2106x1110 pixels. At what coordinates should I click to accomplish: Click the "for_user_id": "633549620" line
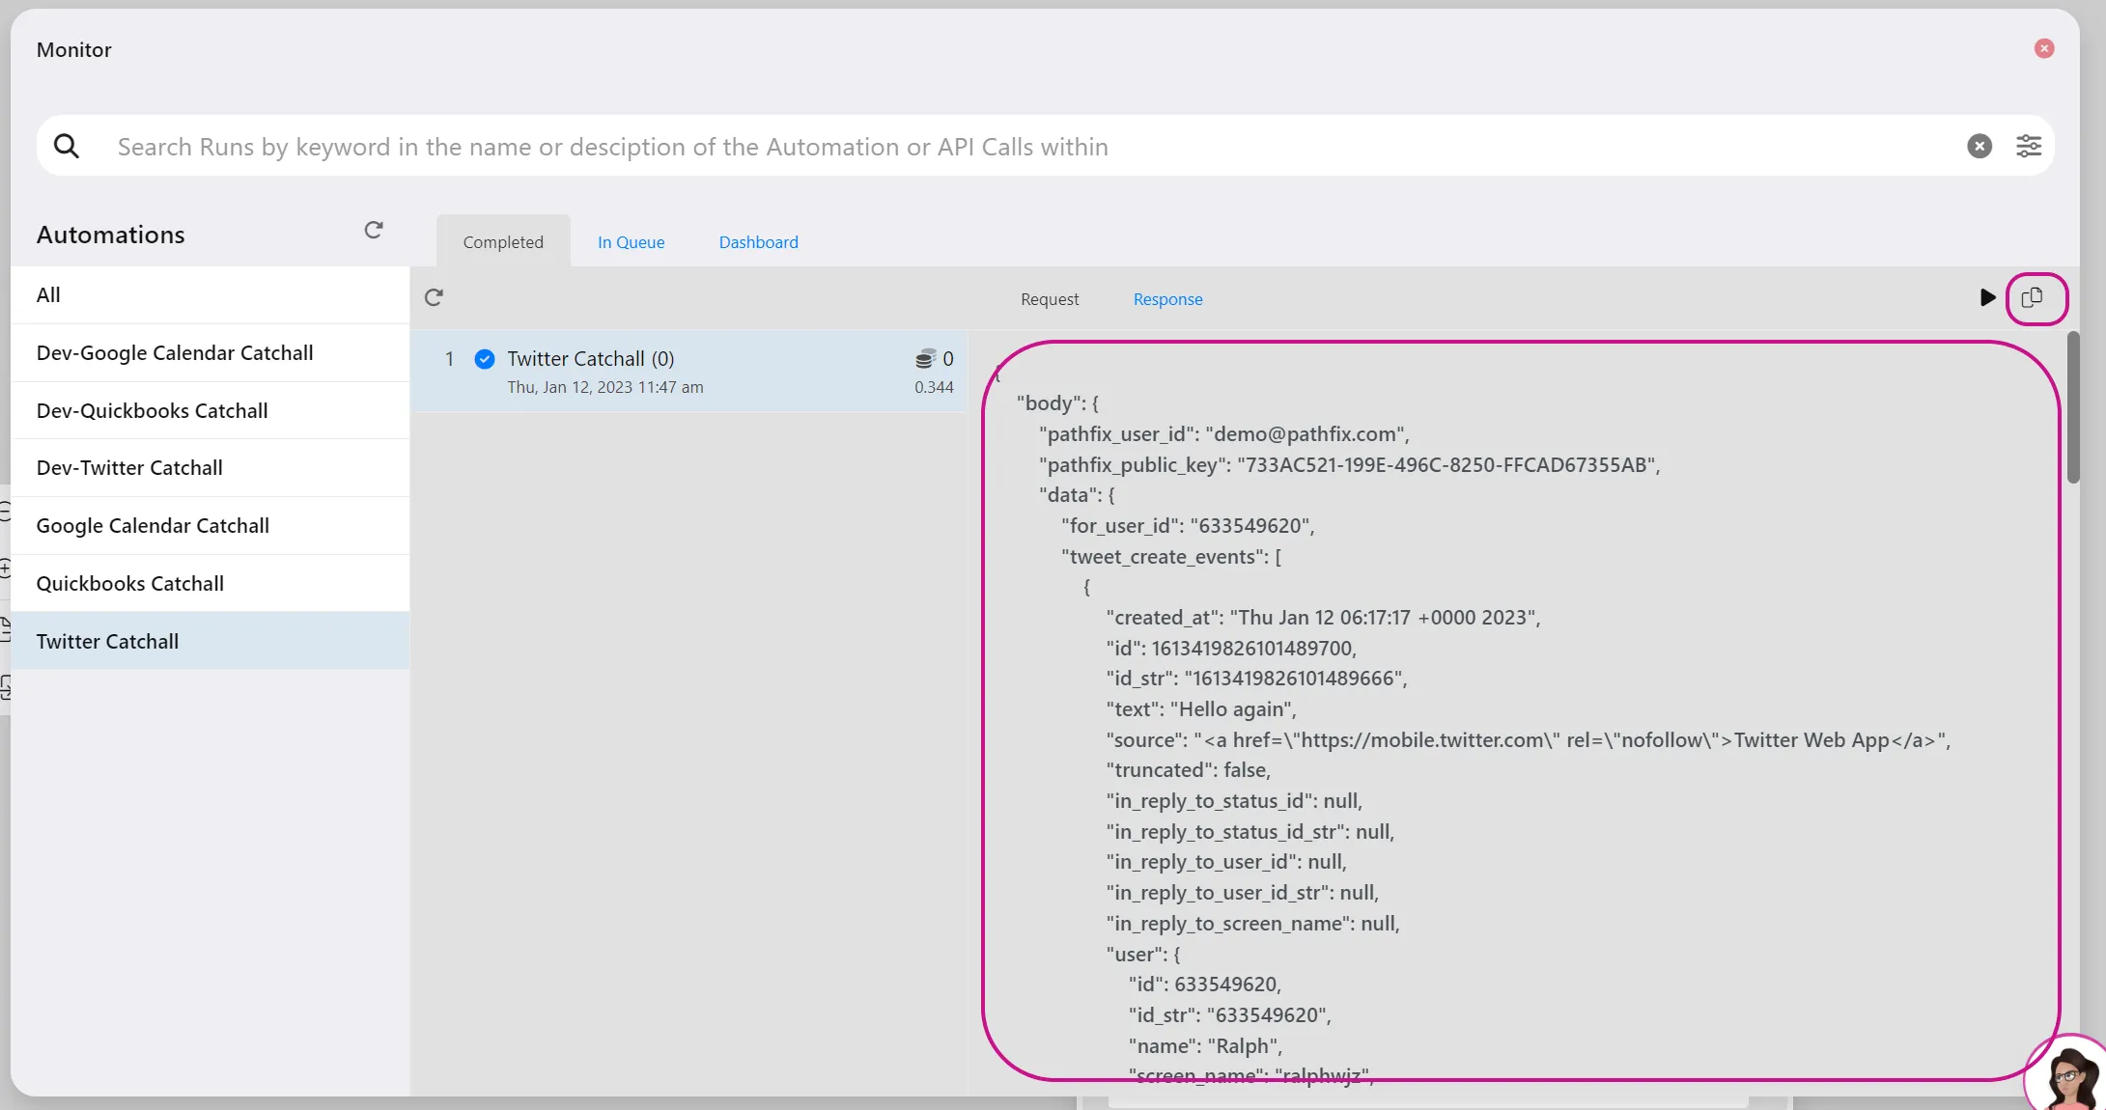(1188, 526)
